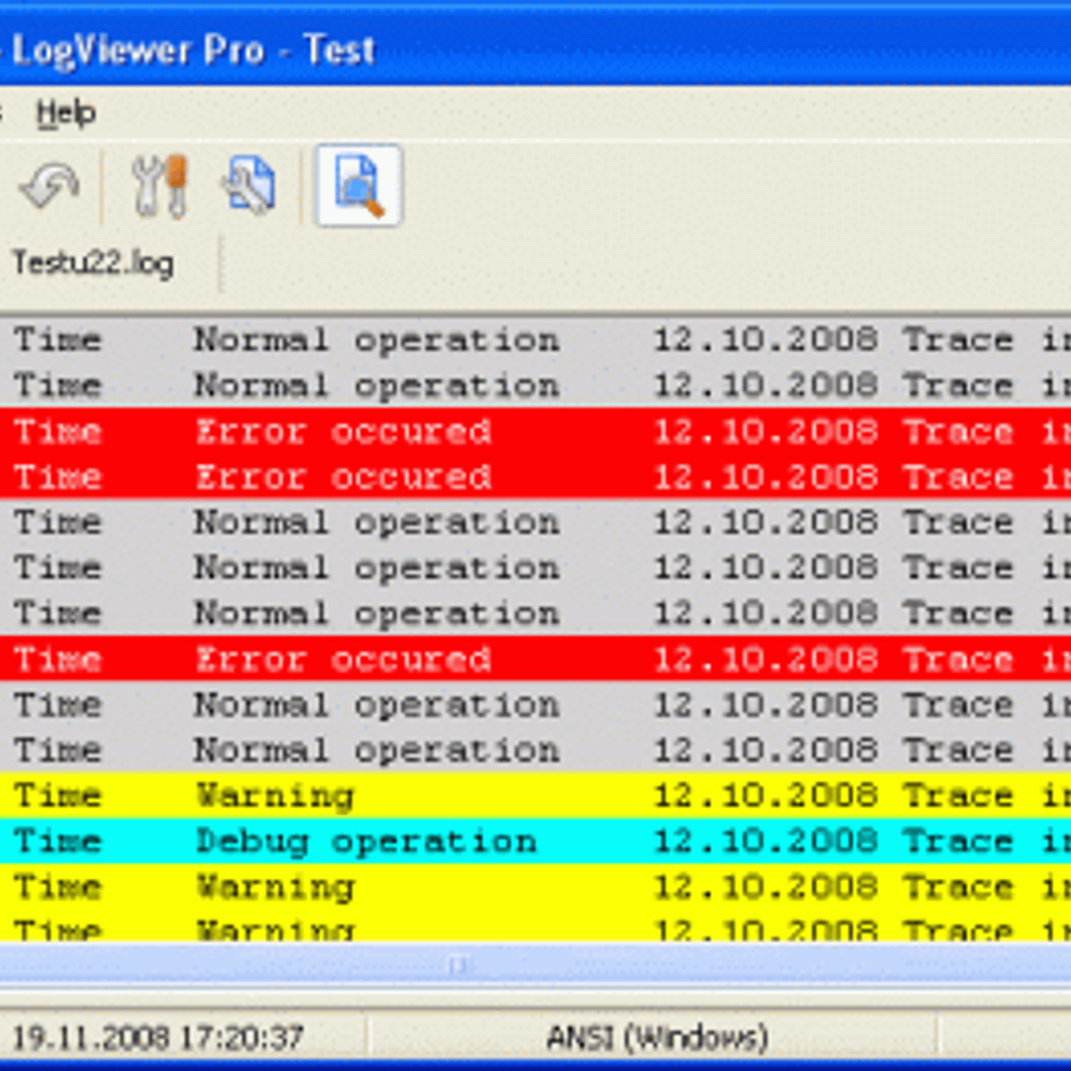Select the Warning row directly below Debug operation
1071x1071 pixels.
535,887
